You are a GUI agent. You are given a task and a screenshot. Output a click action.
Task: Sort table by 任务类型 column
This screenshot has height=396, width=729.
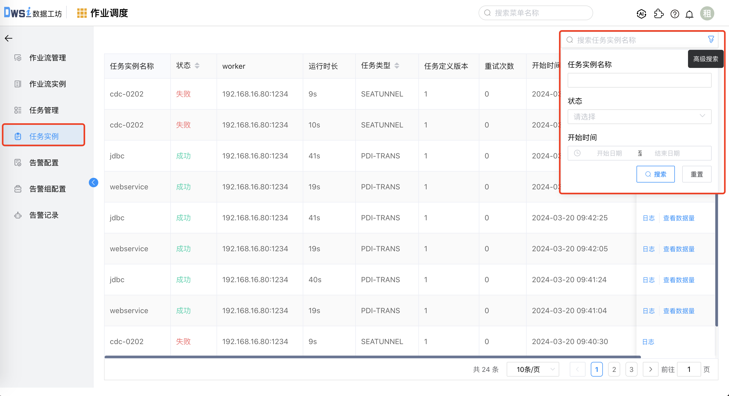397,66
